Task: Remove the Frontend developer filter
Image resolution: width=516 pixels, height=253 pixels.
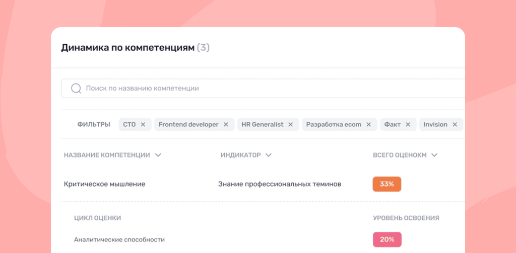Action: [x=226, y=125]
